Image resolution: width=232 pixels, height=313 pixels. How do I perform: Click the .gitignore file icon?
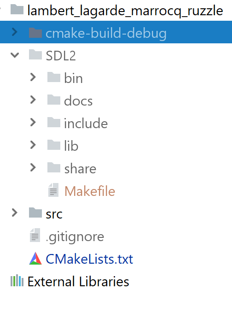click(x=35, y=235)
